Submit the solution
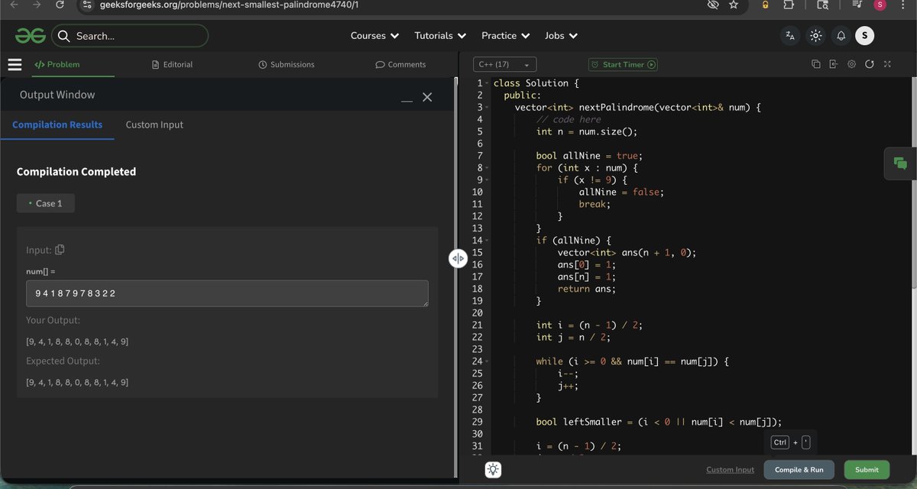The image size is (917, 489). (x=867, y=470)
